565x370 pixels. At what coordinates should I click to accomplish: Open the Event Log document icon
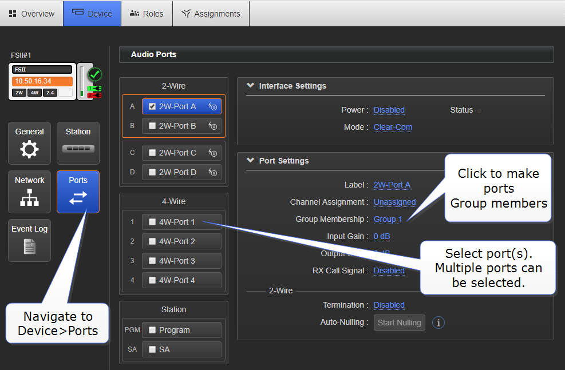(29, 246)
